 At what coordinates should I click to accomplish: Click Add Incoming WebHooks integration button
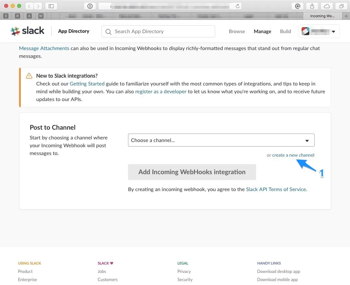(x=192, y=172)
